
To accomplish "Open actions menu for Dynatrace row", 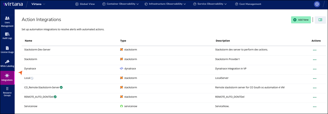I will click(x=315, y=69).
